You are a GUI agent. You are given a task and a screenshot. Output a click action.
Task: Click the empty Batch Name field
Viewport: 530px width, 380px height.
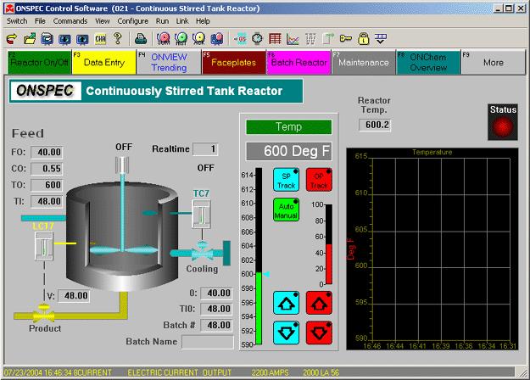point(208,342)
